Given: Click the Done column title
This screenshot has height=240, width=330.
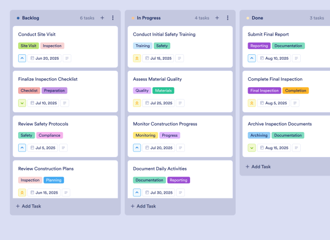Looking at the screenshot, I should click(257, 18).
